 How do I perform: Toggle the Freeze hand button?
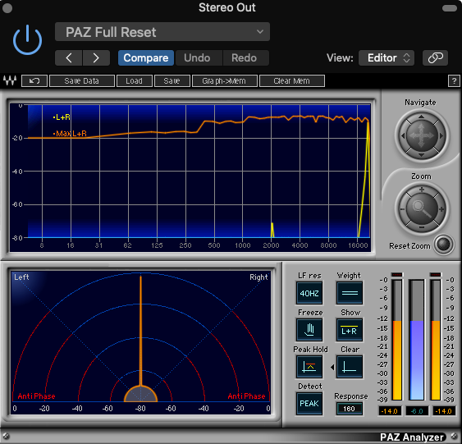(x=309, y=329)
